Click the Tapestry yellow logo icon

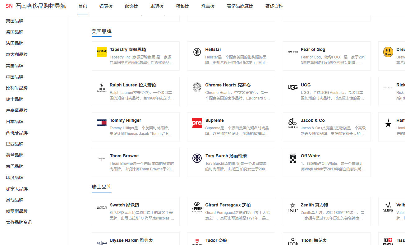pyautogui.click(x=102, y=52)
